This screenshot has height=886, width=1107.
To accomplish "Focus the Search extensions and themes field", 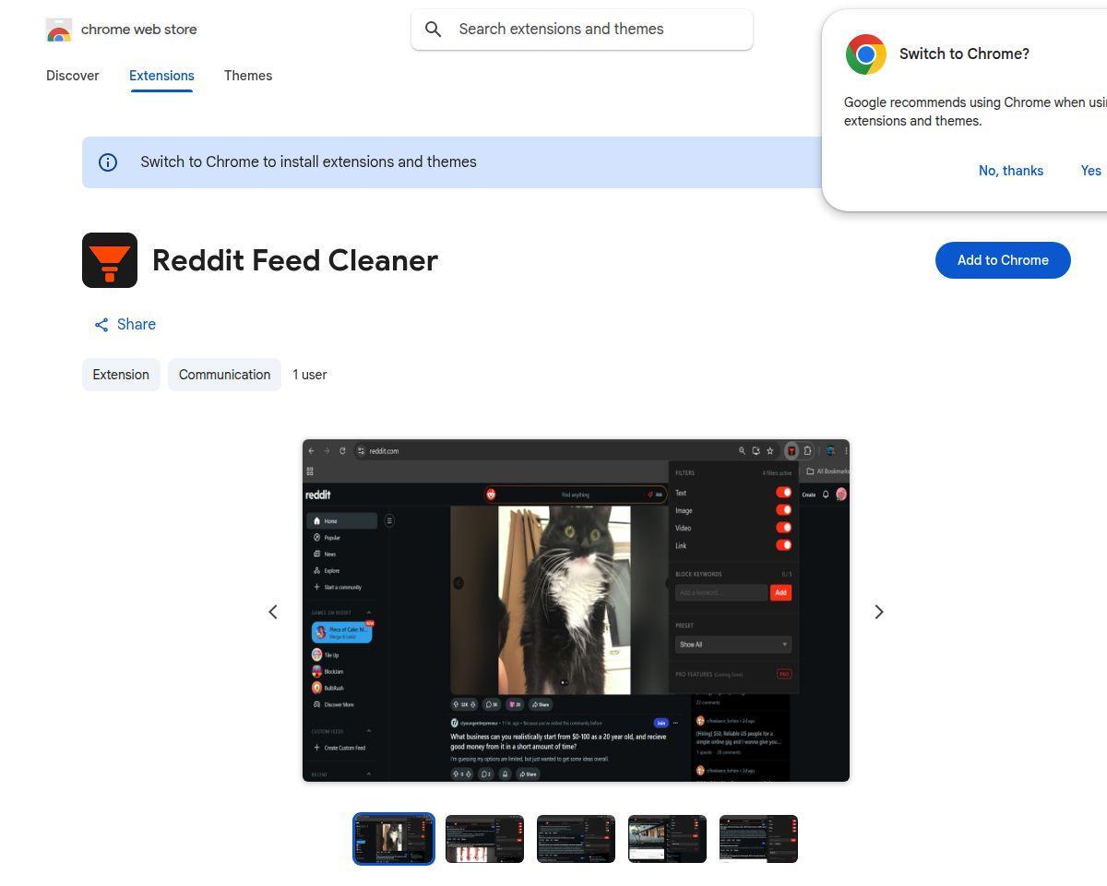I will 582,30.
